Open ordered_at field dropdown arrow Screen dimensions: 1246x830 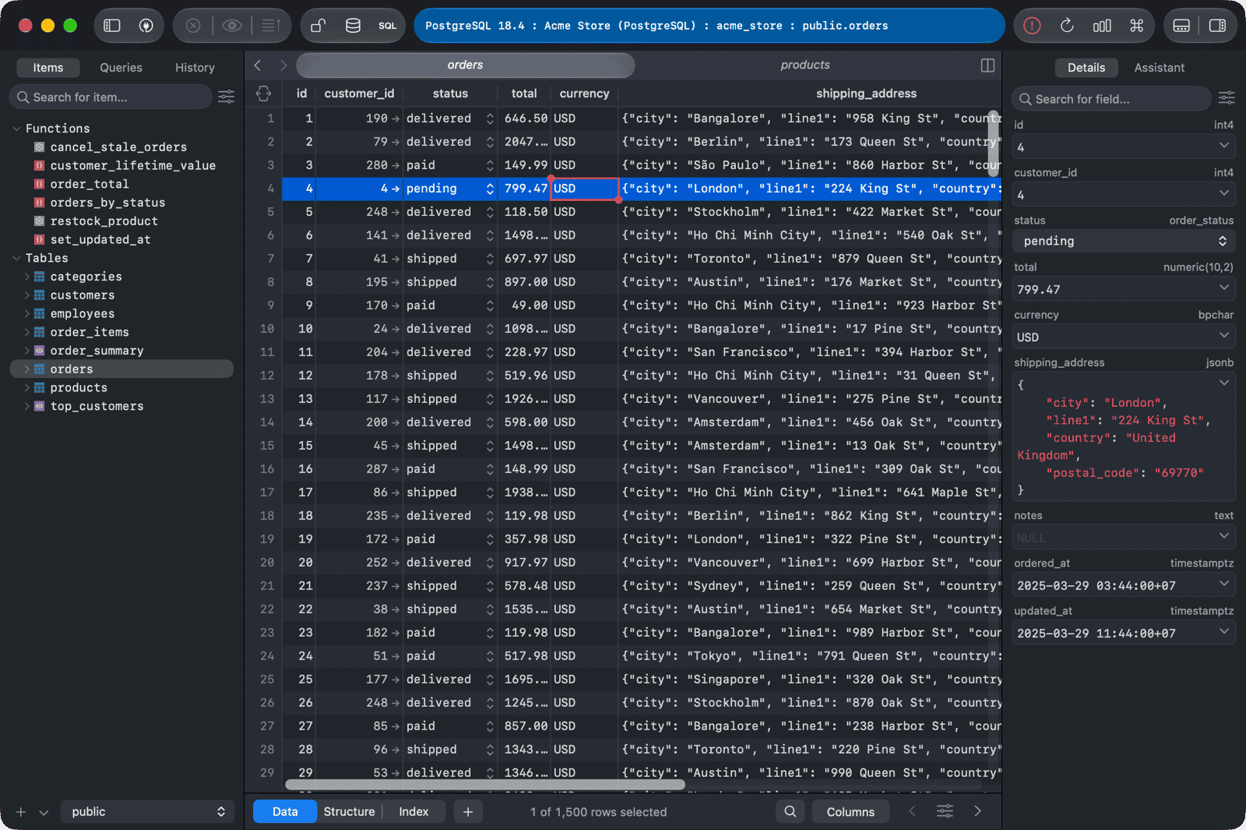pos(1223,584)
